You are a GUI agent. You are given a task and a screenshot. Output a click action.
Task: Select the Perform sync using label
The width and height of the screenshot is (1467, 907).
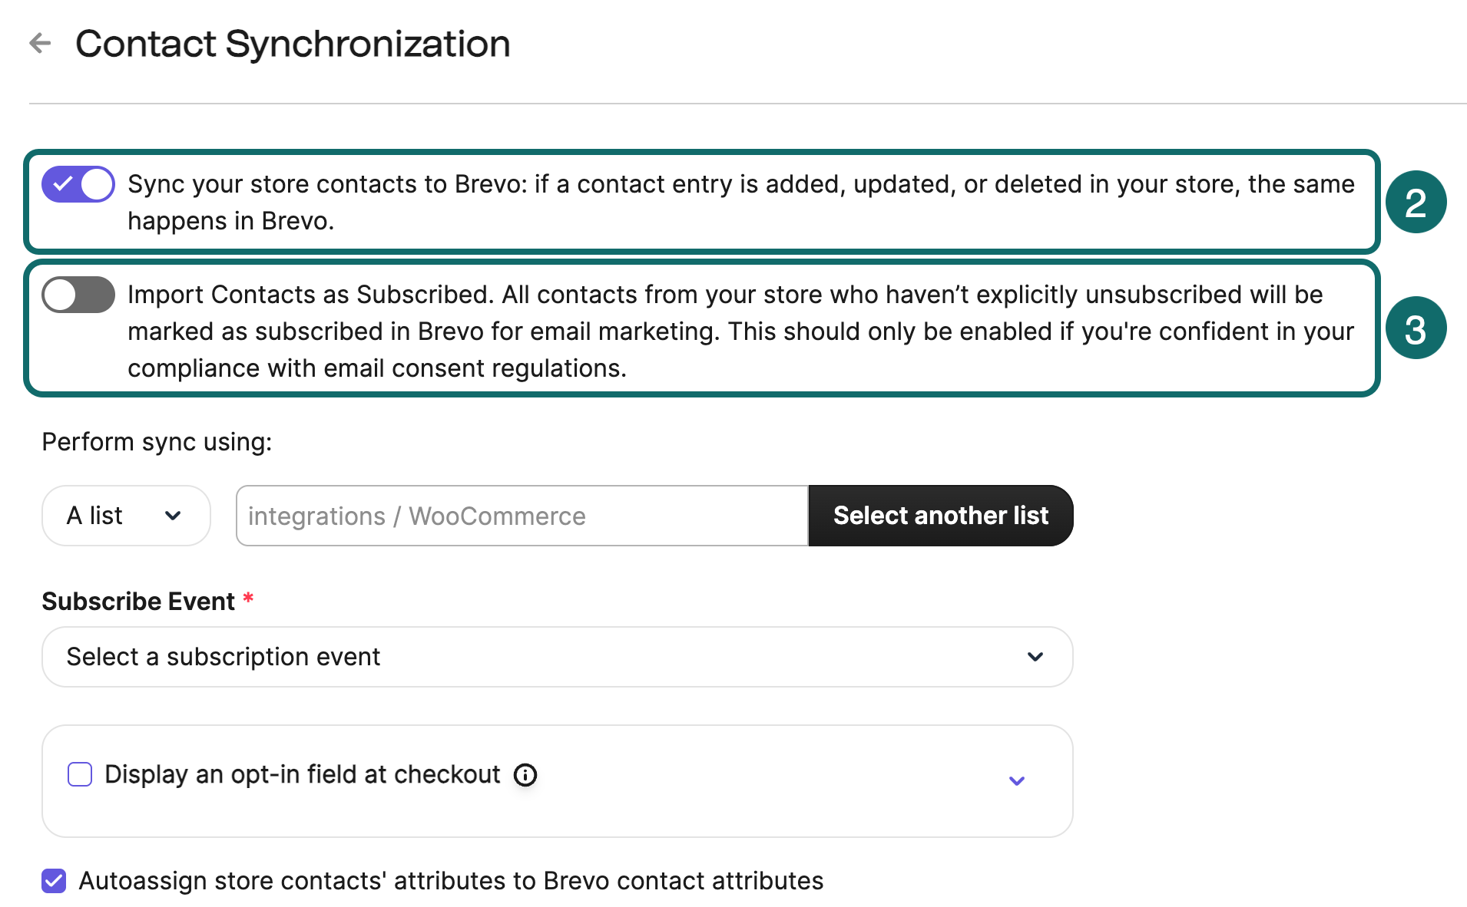pos(157,441)
